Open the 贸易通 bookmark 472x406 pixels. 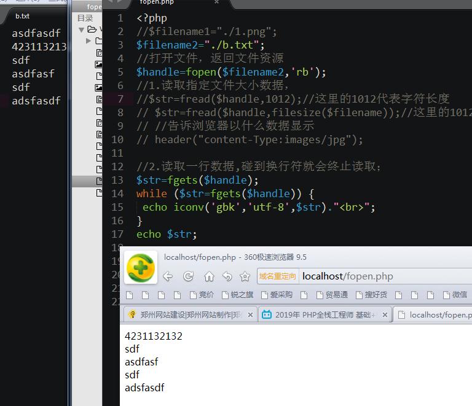(332, 295)
